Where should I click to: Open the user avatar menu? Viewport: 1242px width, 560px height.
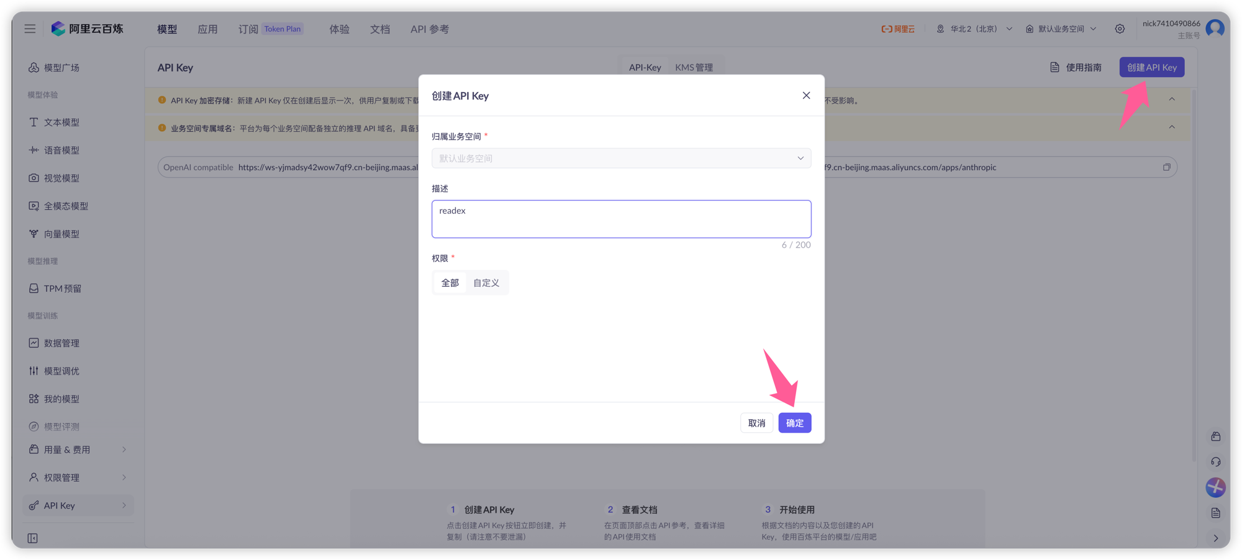pyautogui.click(x=1215, y=28)
